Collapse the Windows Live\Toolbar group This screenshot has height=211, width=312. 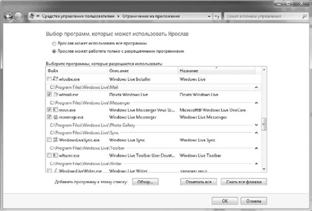(256, 148)
